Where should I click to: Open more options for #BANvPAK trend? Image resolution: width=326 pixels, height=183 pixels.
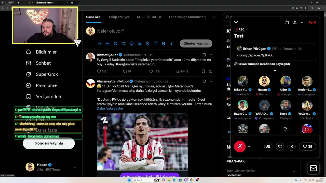[295, 158]
